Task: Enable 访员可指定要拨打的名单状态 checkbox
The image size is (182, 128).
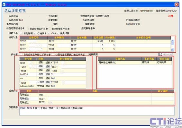Action: (53, 54)
